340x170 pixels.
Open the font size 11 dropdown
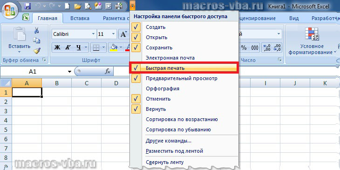113,34
